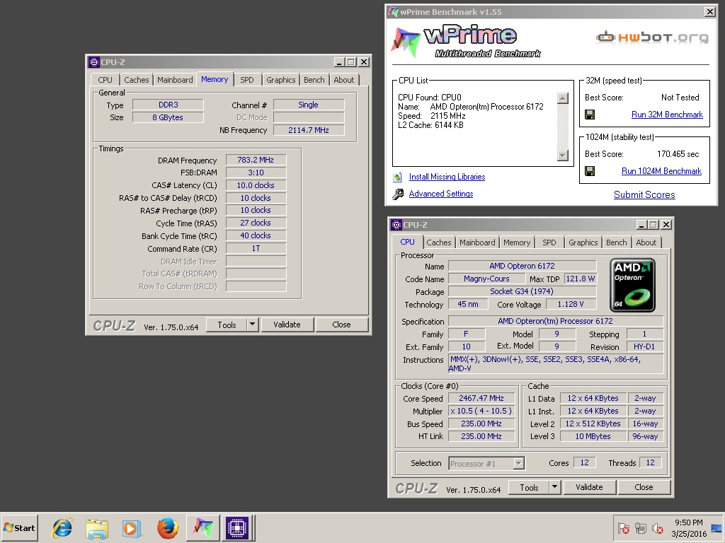The height and width of the screenshot is (543, 725).
Task: Minimize the CPU-Z CPU window
Action: pos(641,225)
